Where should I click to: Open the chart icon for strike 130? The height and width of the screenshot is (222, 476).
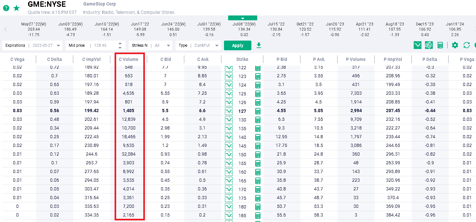tap(229, 120)
